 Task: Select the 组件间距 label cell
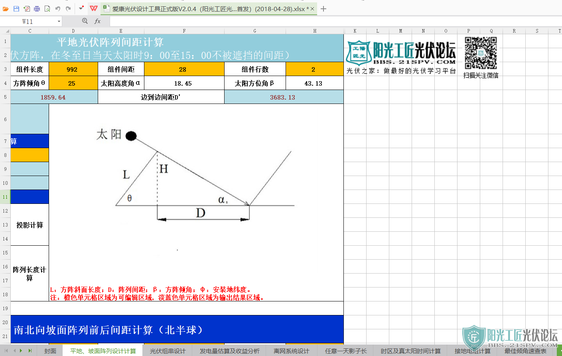point(121,69)
